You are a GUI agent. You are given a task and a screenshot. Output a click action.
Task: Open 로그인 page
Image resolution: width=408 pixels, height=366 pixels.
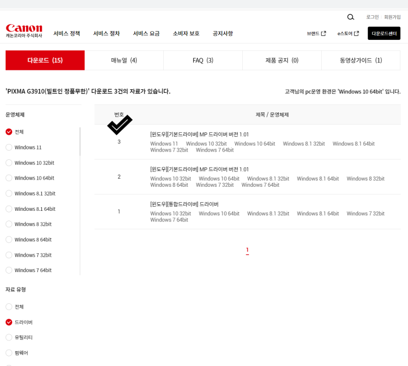[x=372, y=17]
